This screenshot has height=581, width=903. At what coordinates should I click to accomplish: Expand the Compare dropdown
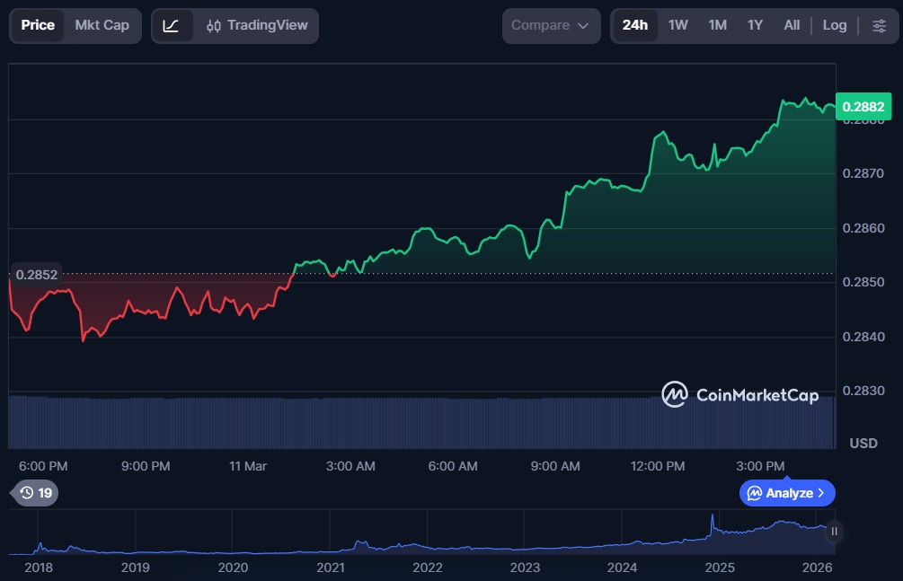[550, 25]
